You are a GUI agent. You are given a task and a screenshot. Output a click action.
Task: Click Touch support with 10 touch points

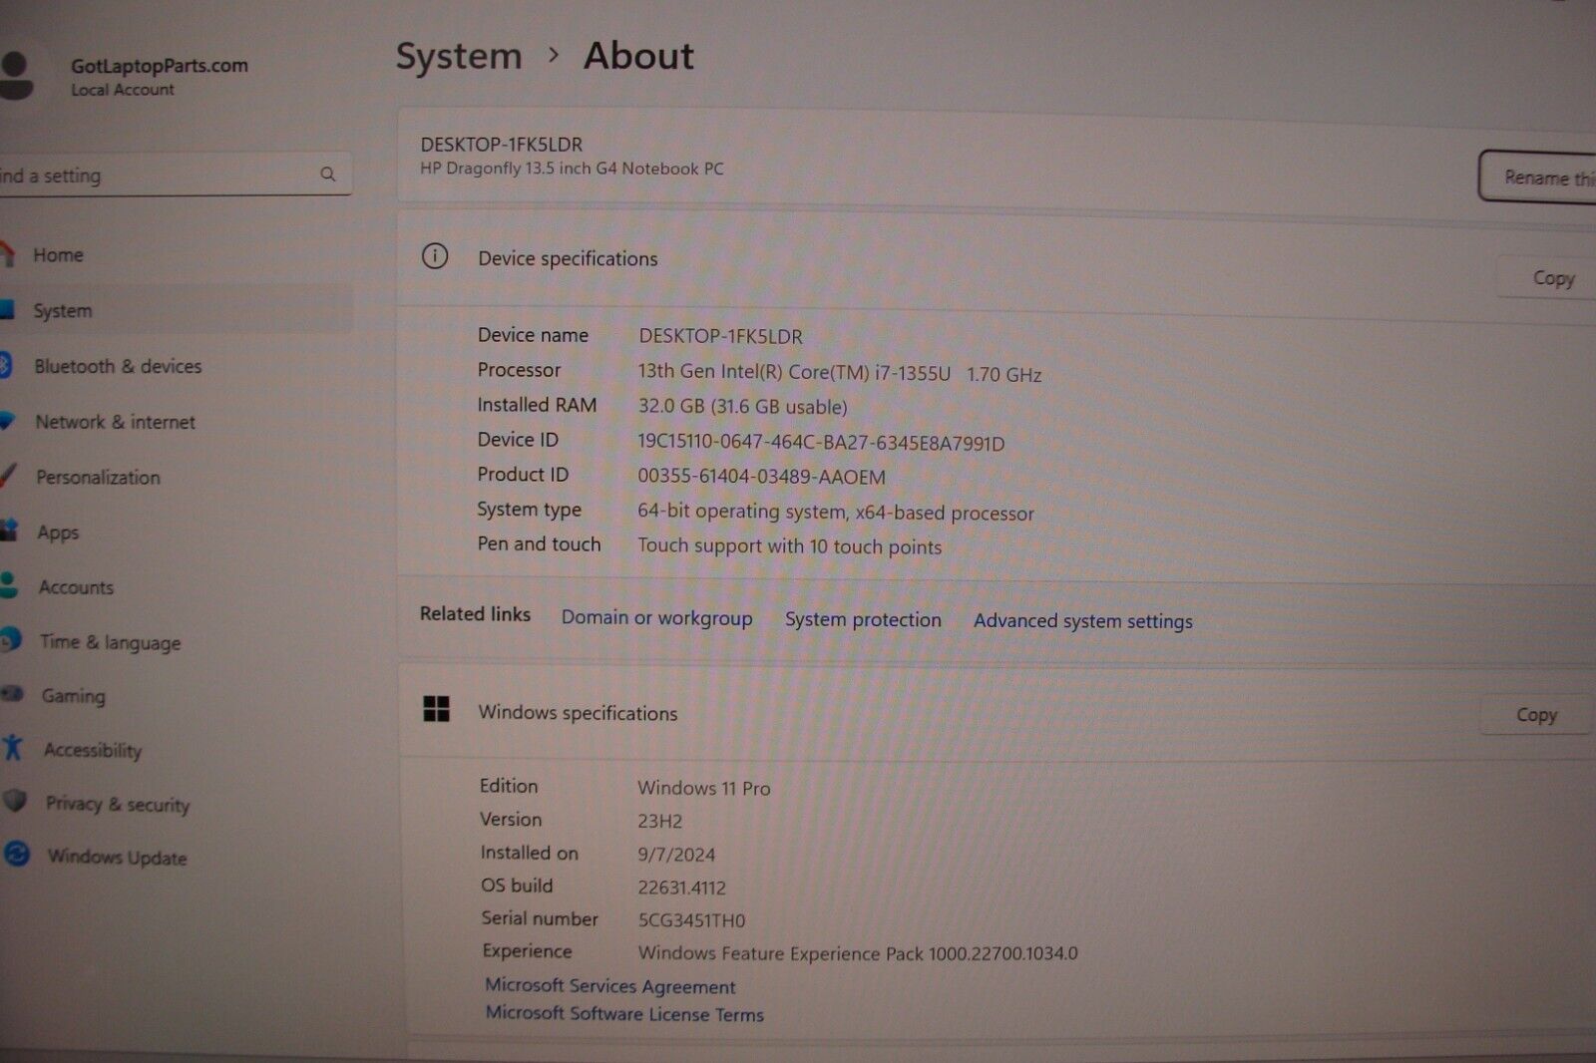tap(789, 546)
